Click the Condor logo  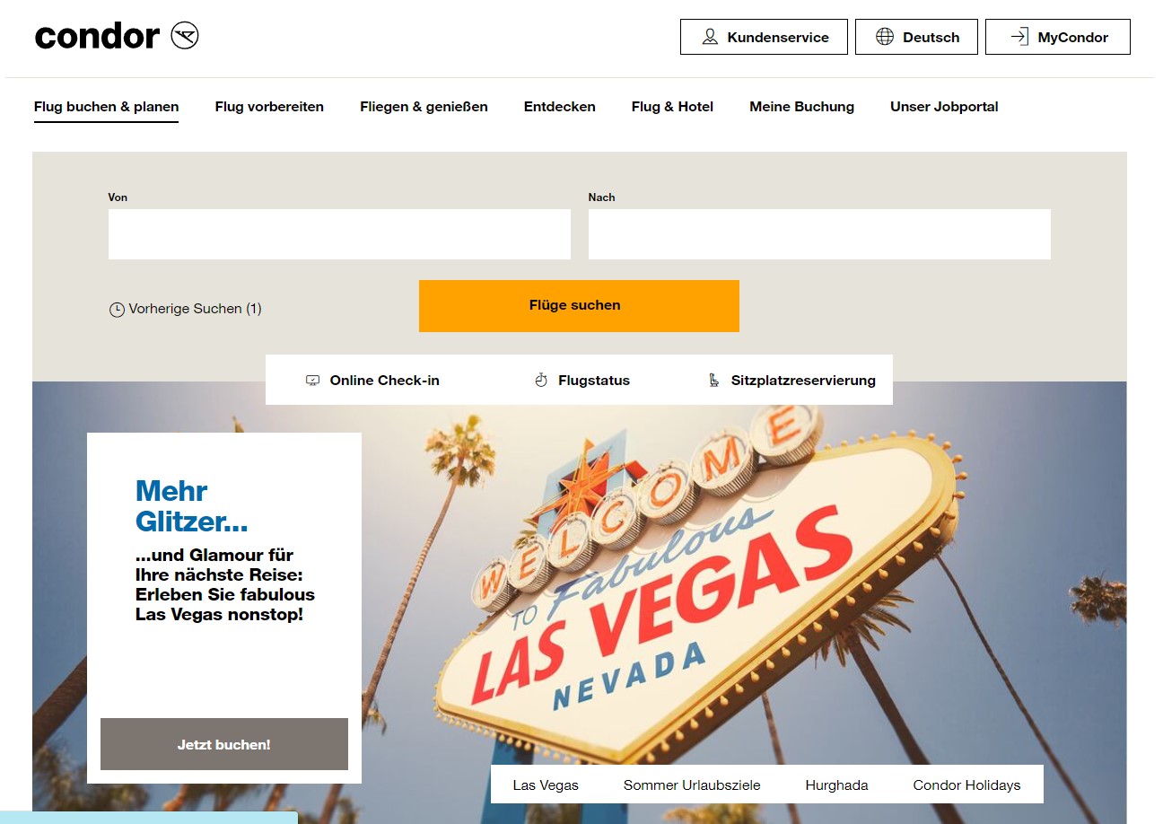(117, 36)
